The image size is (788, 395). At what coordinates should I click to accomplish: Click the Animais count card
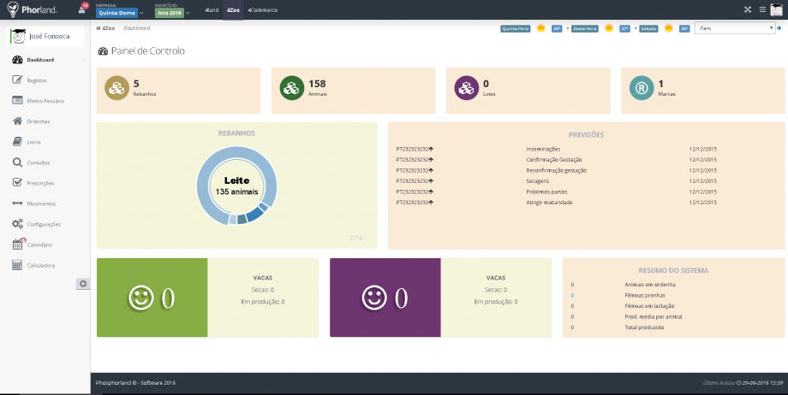353,91
